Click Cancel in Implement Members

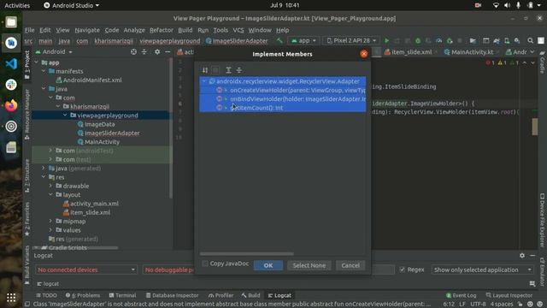pos(350,265)
